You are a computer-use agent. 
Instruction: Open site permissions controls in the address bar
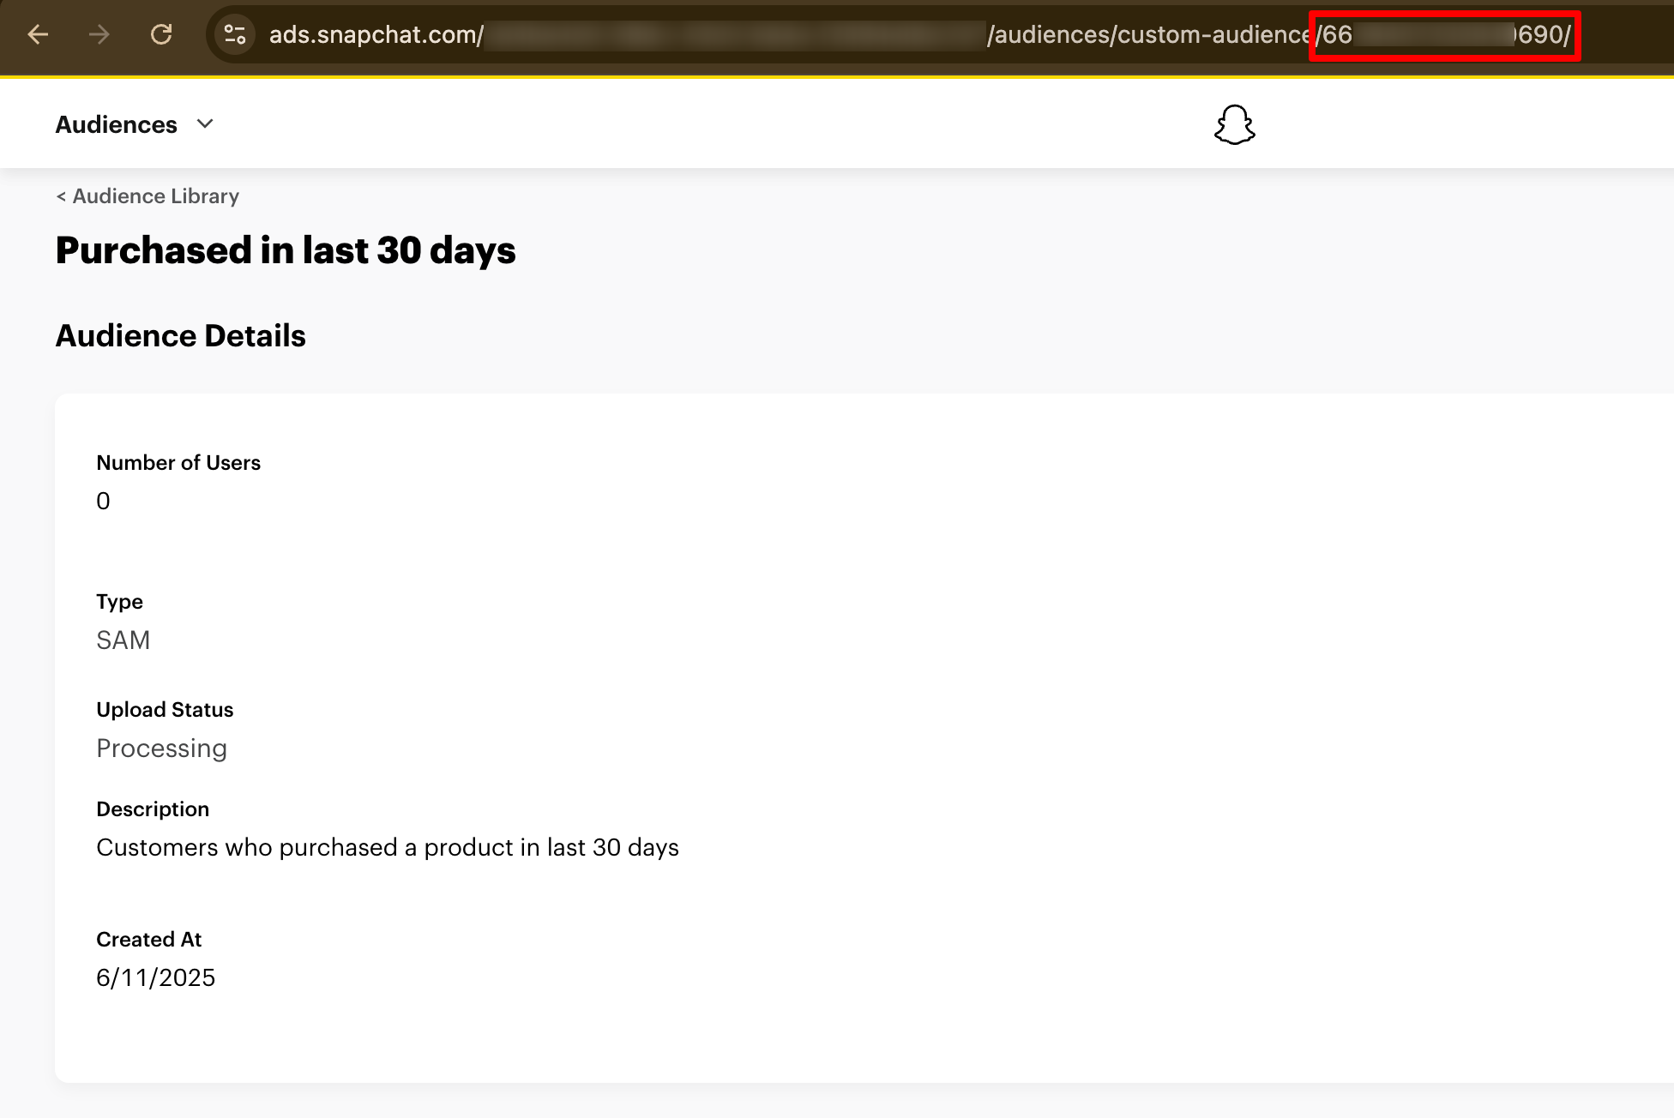(233, 35)
